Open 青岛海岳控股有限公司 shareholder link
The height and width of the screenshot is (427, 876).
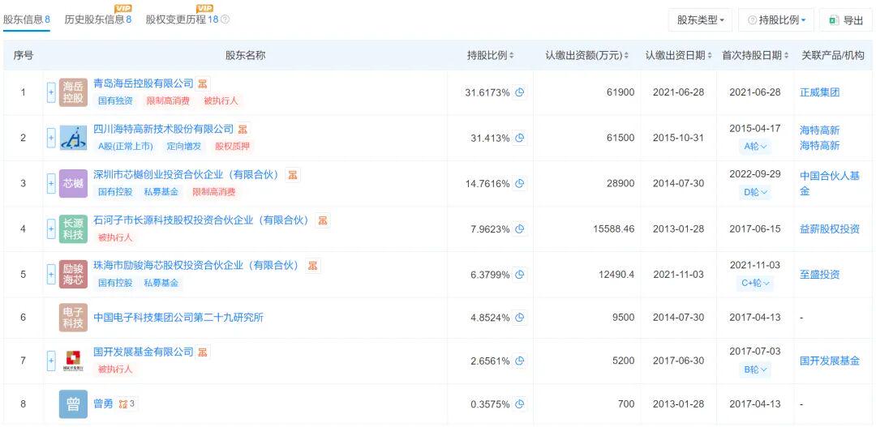[x=144, y=83]
